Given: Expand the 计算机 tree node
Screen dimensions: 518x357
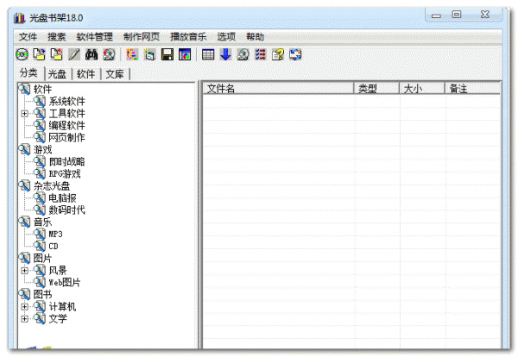Looking at the screenshot, I should [x=25, y=306].
